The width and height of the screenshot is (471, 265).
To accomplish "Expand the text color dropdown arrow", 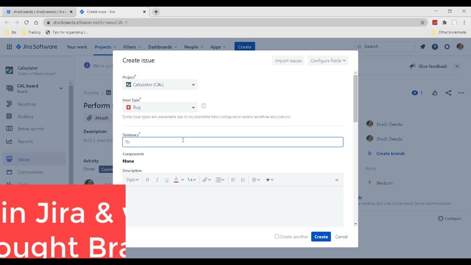I will tap(183, 180).
